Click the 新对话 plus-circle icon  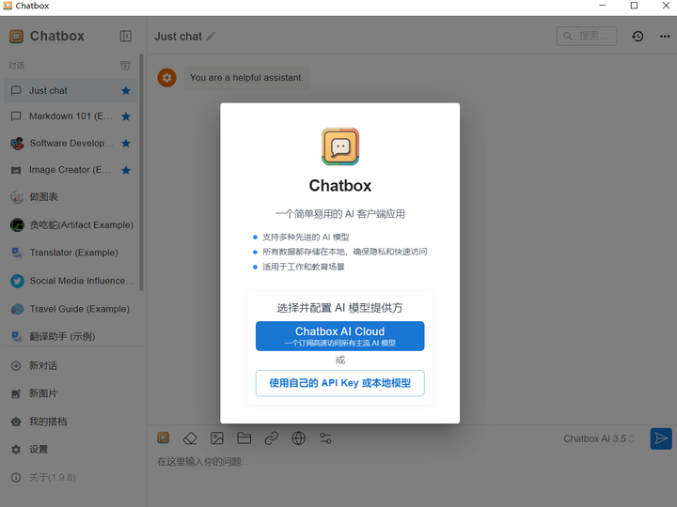pyautogui.click(x=16, y=366)
